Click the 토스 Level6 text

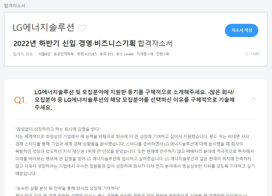pyautogui.click(x=125, y=54)
